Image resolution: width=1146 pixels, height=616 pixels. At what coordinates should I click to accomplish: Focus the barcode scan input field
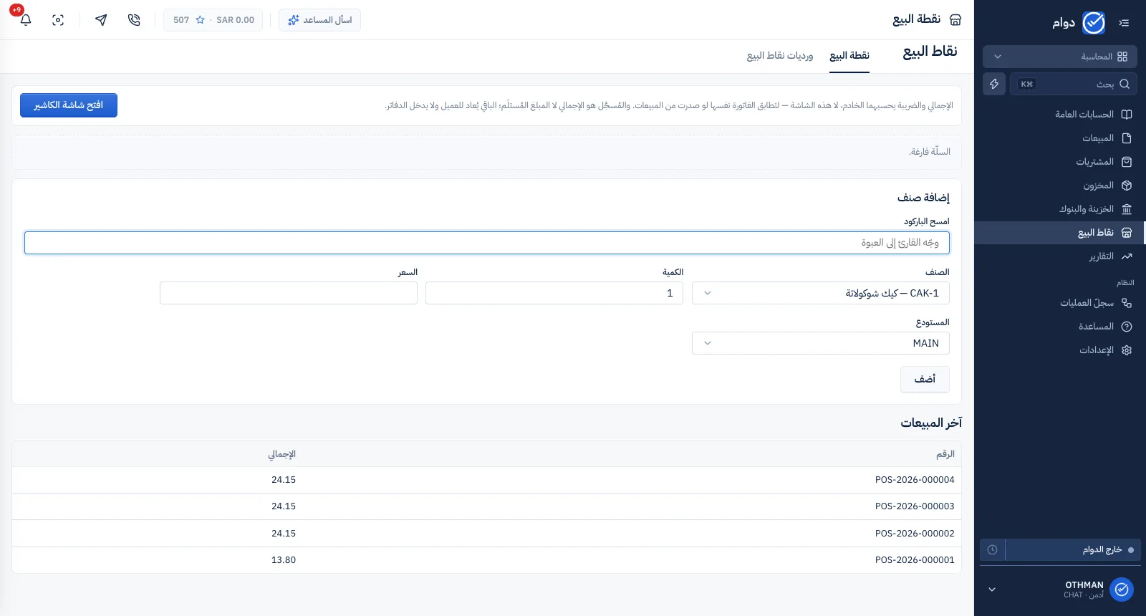[487, 243]
